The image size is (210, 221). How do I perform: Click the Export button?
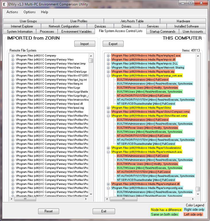[x=113, y=44]
